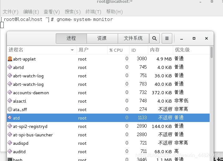Select the ata_sff process name

[20, 110]
